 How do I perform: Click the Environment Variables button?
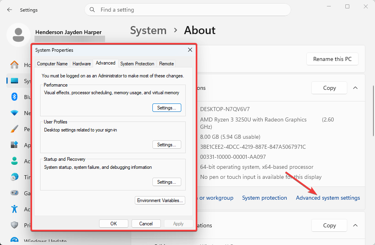[160, 200]
